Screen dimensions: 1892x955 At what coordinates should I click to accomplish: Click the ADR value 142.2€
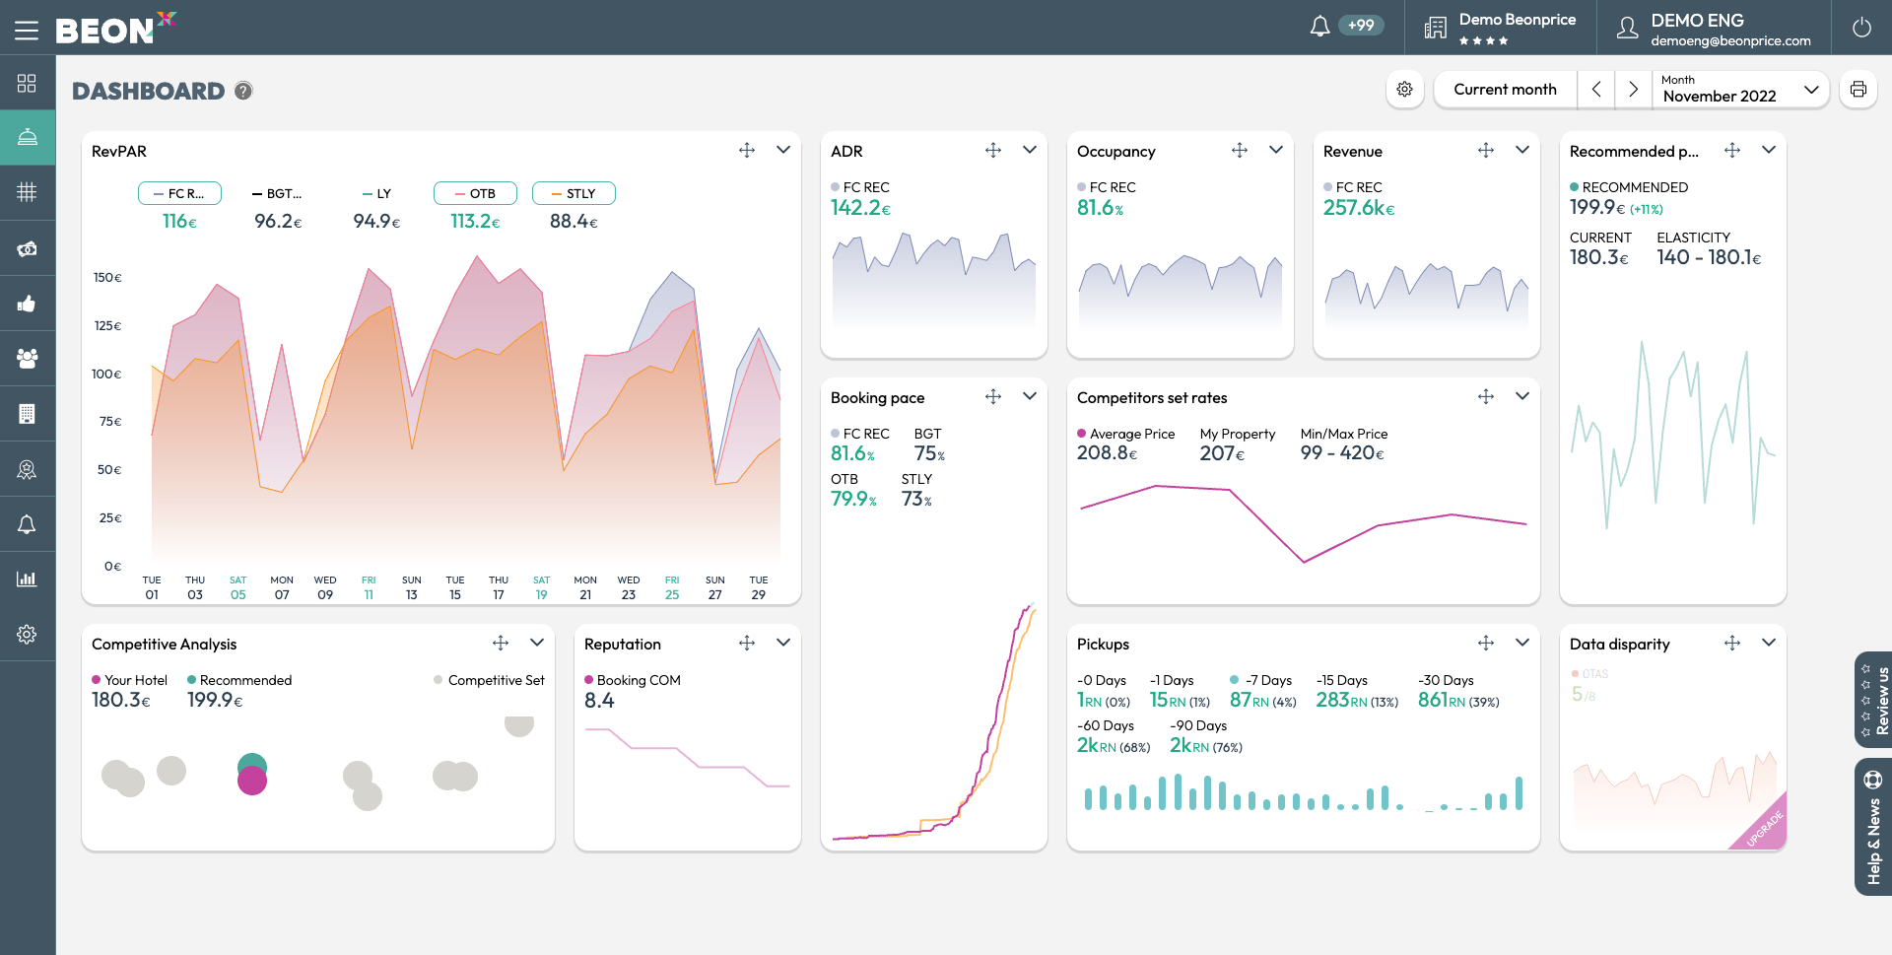click(x=861, y=208)
